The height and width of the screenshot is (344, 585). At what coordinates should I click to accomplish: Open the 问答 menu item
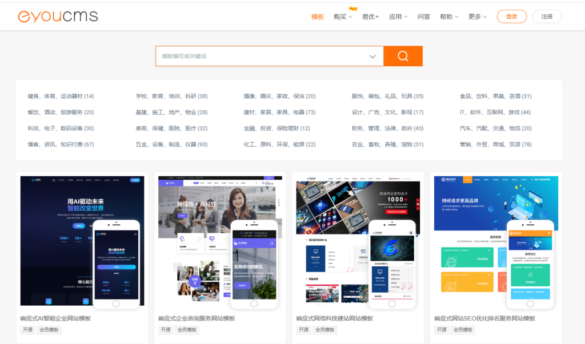(x=423, y=17)
